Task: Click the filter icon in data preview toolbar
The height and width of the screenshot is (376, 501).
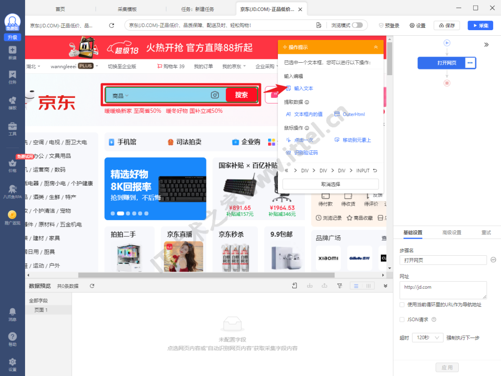Action: (339, 286)
